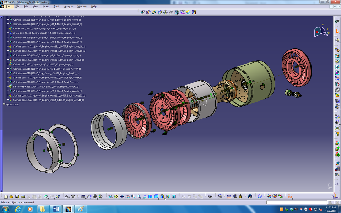
Task: Open the Formula f(x) knowledge tool
Action: click(67, 196)
